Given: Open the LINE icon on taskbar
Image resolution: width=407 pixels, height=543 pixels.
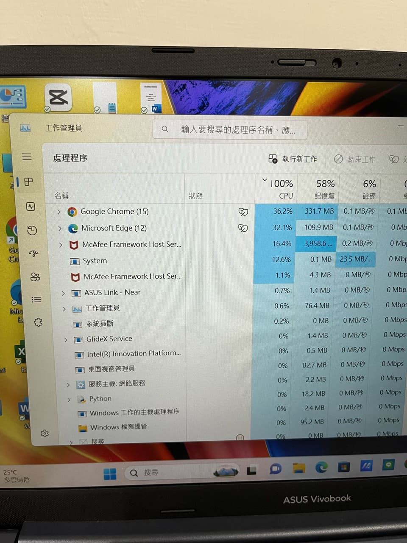Looking at the screenshot, I should tap(388, 465).
